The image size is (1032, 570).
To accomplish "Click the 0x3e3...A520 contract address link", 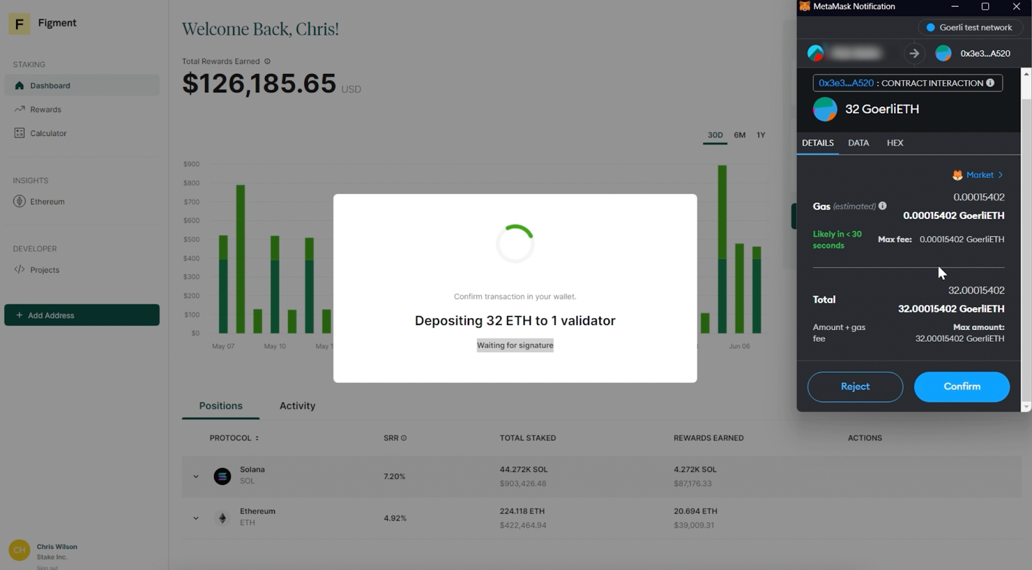I will tap(846, 83).
